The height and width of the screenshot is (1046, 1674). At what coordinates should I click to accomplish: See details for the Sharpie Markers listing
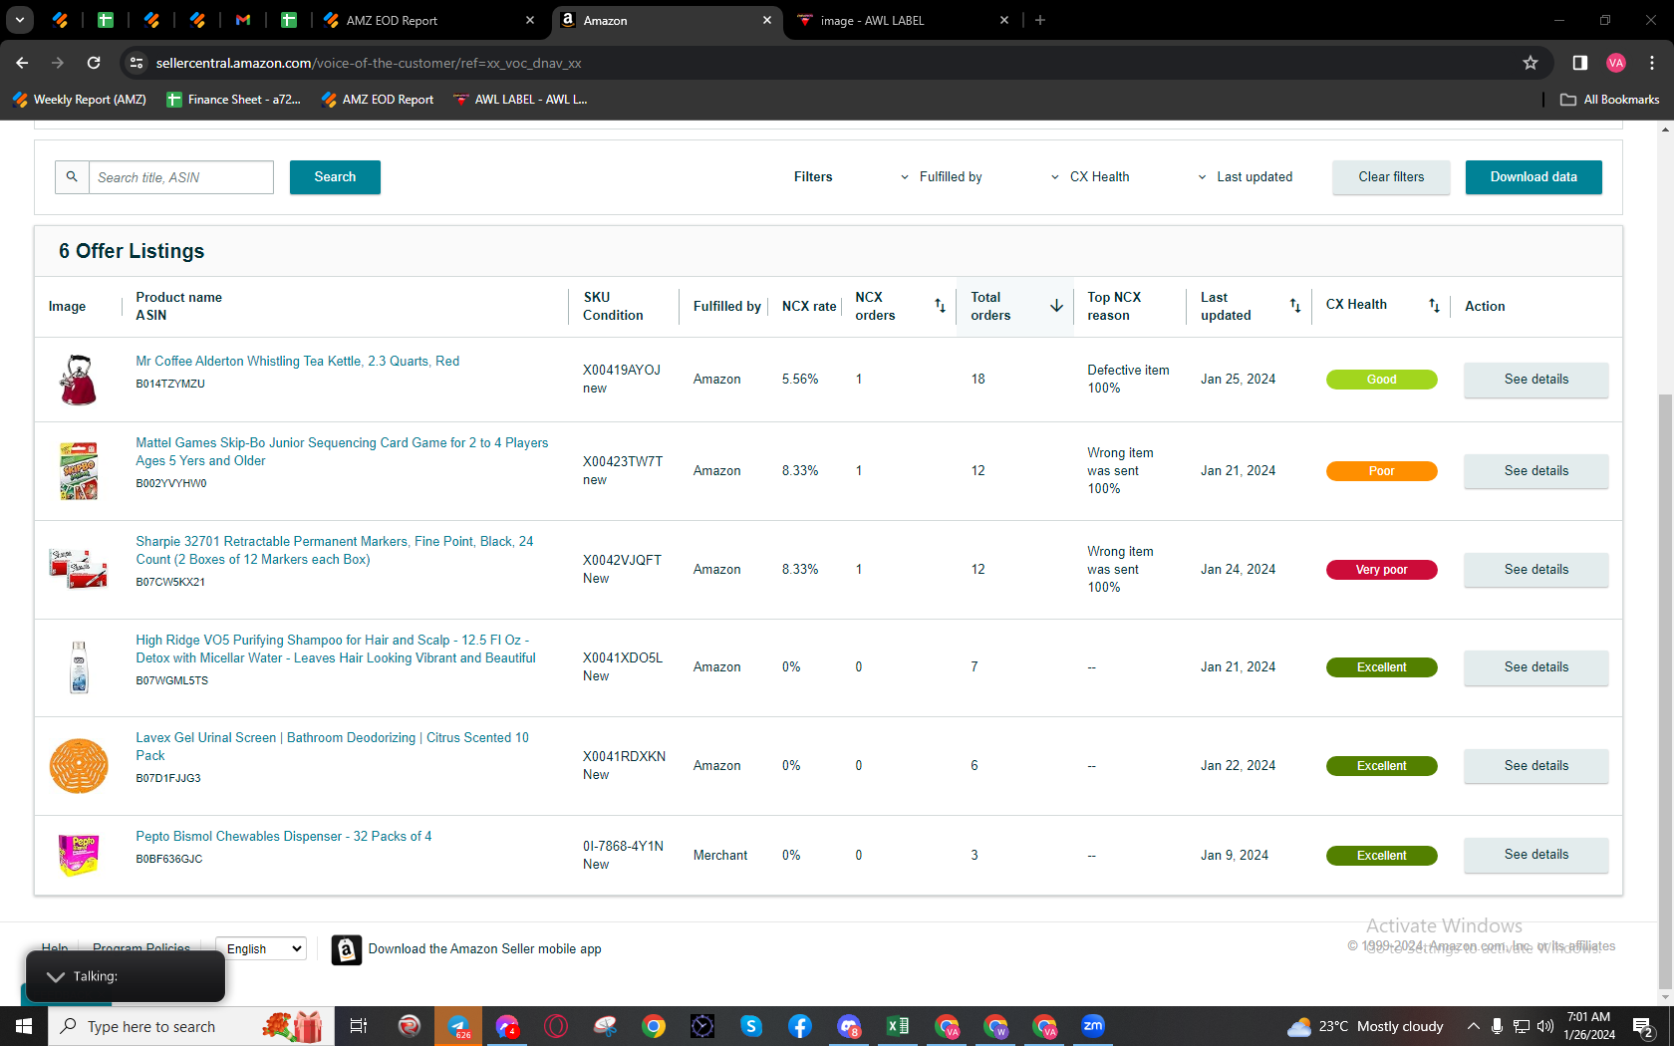click(1535, 570)
